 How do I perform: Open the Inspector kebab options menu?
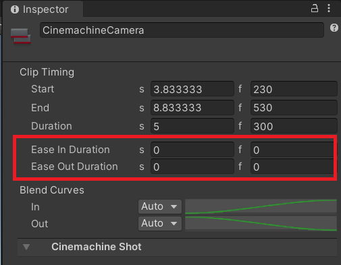click(x=329, y=8)
